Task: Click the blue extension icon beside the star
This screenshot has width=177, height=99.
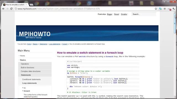Action: pos(160,9)
